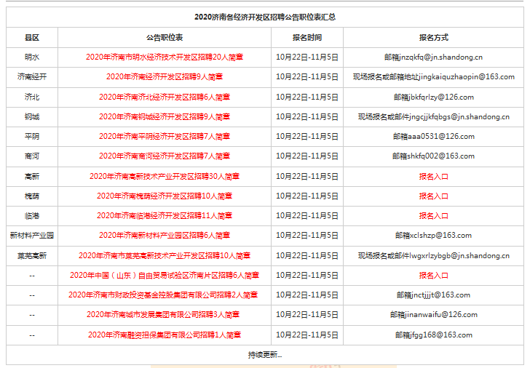Open the 槐荫经济开发区招聘10人简章 link

click(x=165, y=196)
